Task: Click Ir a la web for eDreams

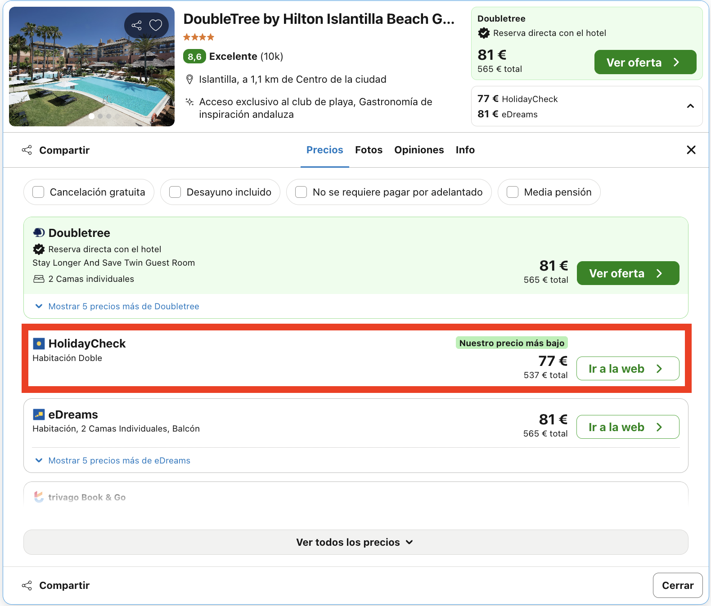Action: (x=628, y=427)
